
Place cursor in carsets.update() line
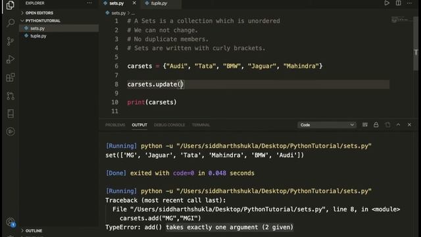155,84
